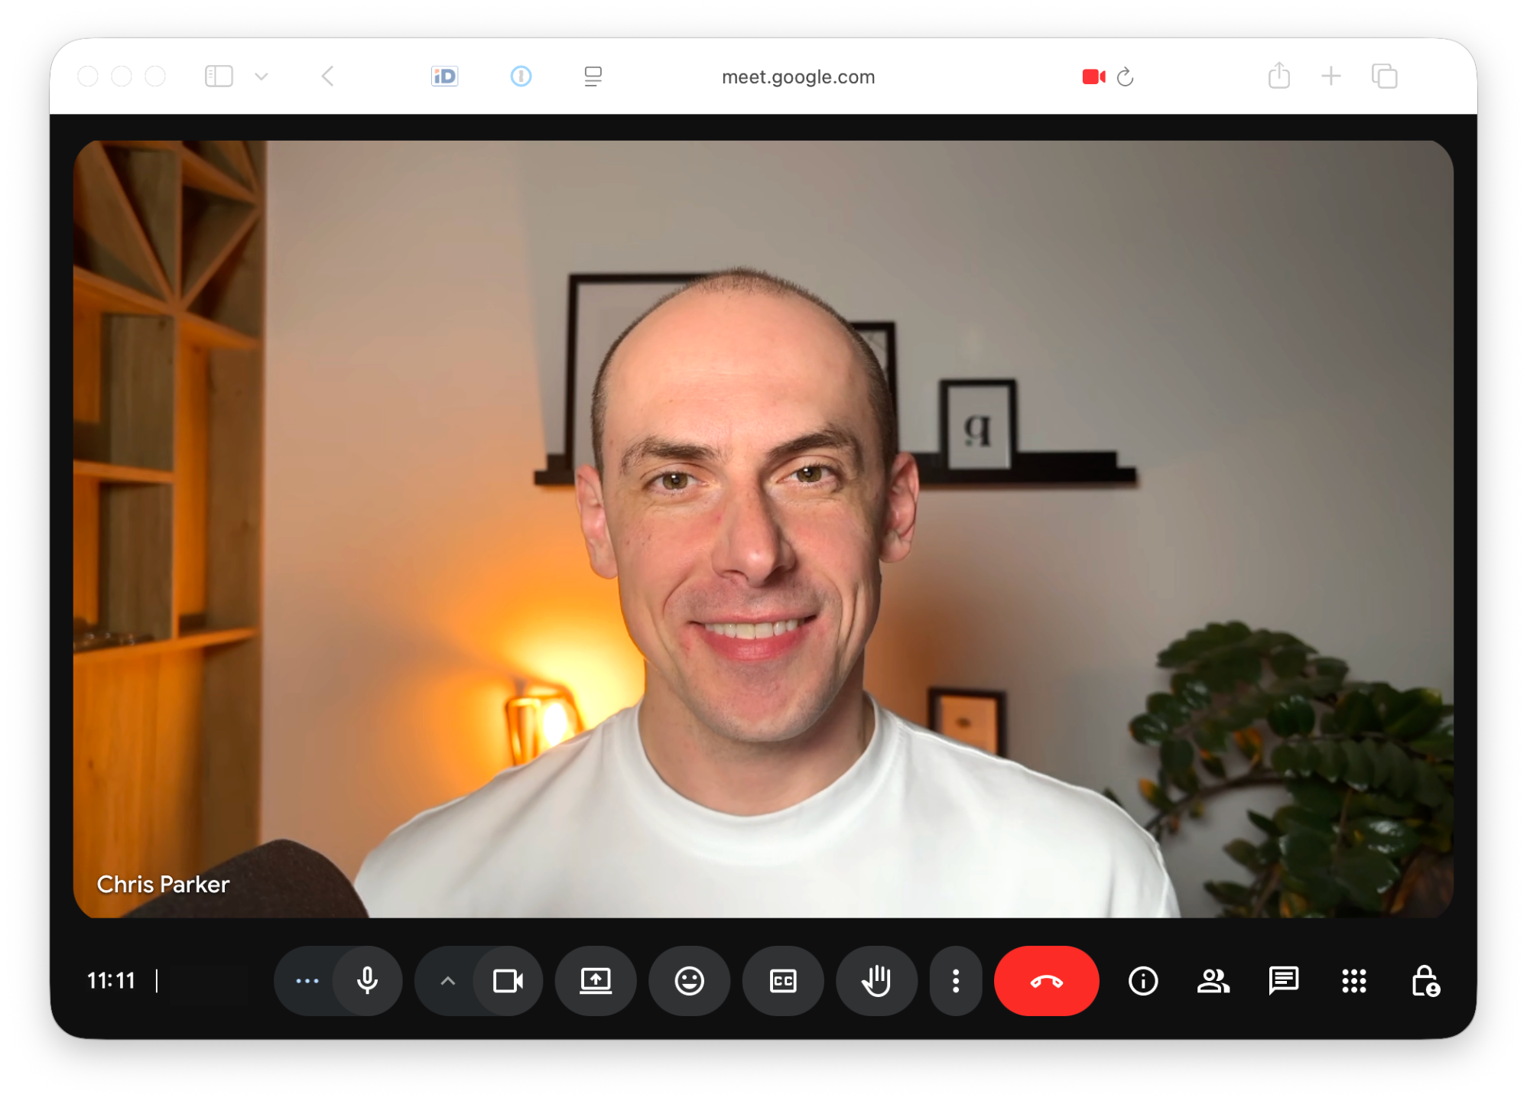Mute the microphone
This screenshot has height=1101, width=1527.
coord(367,980)
